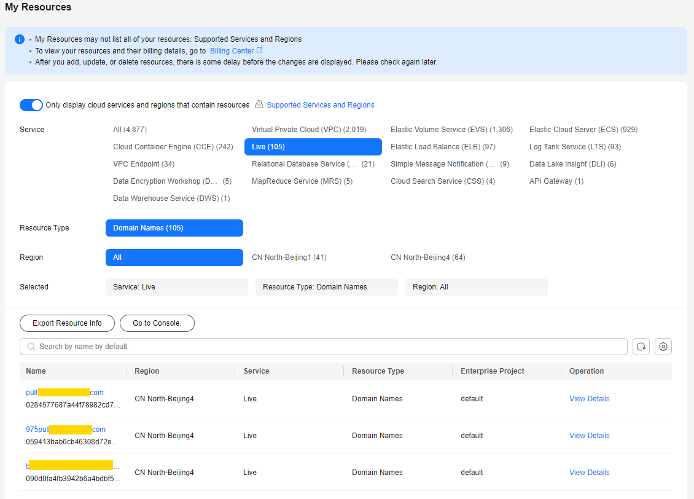Viewport: 694px width, 499px height.
Task: Click external link icon next to Billing Center
Action: tap(260, 50)
